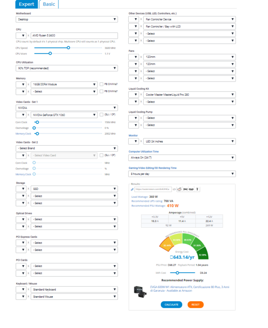Click the permalink chain icon in Results
Screen dimensions: 268x328
(x=132, y=190)
